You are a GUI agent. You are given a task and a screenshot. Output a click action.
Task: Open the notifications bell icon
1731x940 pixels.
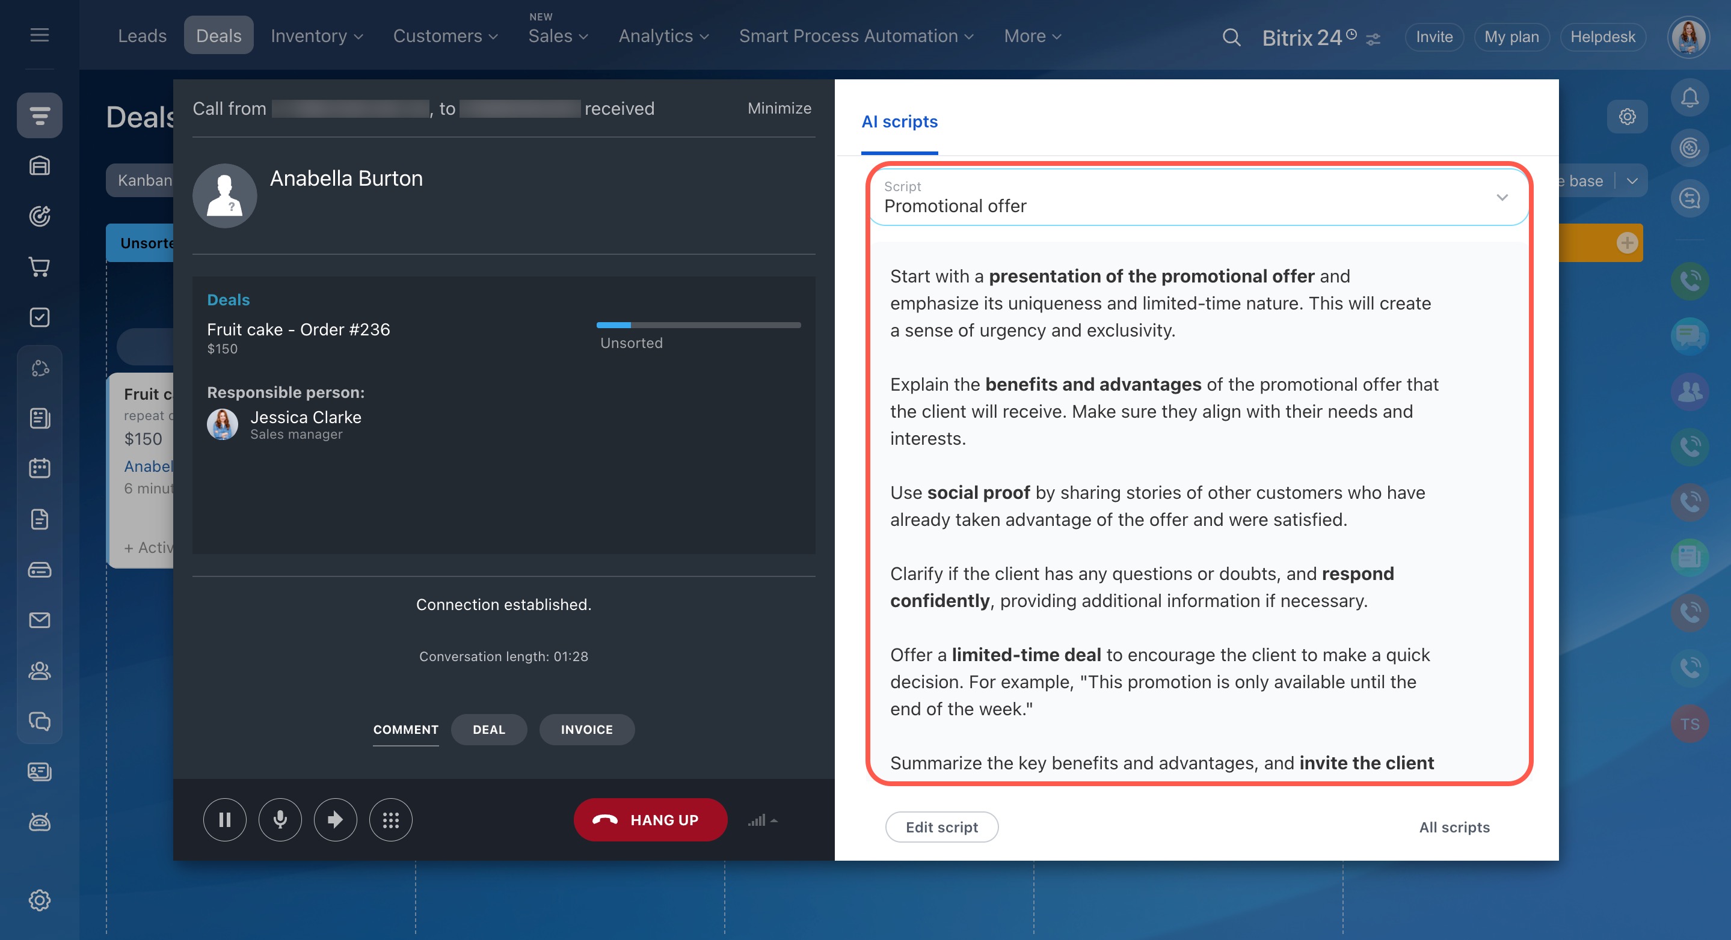point(1689,98)
